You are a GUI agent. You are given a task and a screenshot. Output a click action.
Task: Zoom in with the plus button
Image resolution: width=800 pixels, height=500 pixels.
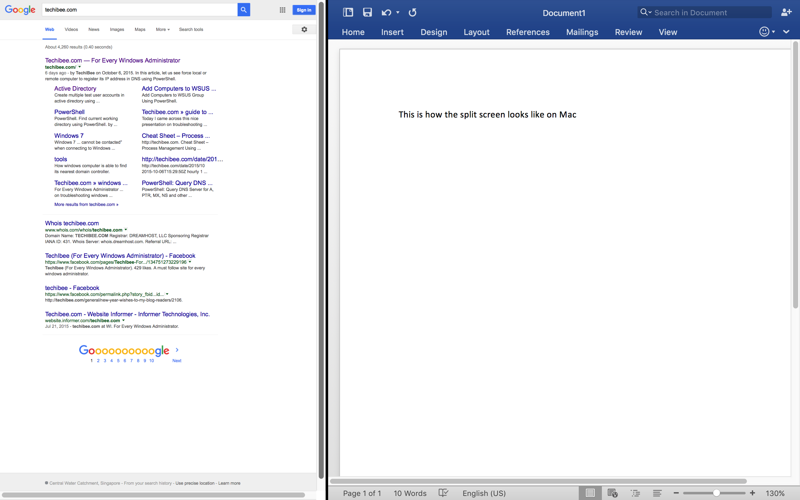point(753,493)
